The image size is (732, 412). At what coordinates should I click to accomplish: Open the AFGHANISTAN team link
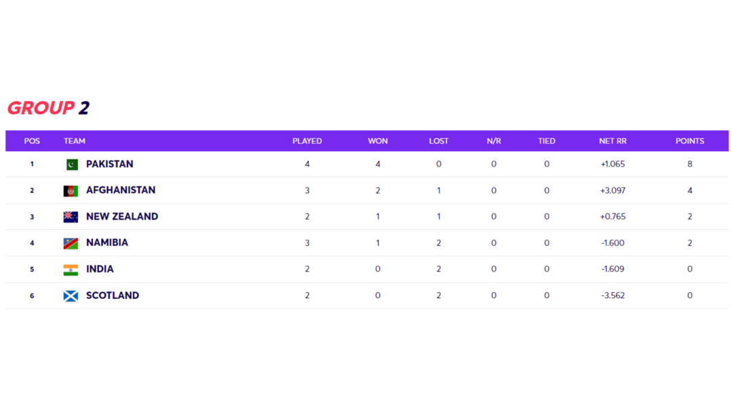tap(121, 190)
